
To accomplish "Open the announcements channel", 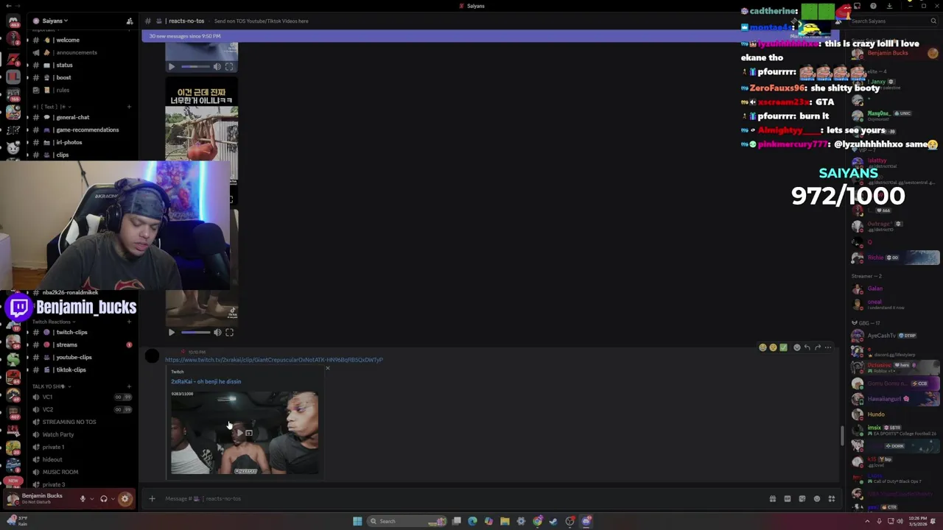I will (76, 52).
